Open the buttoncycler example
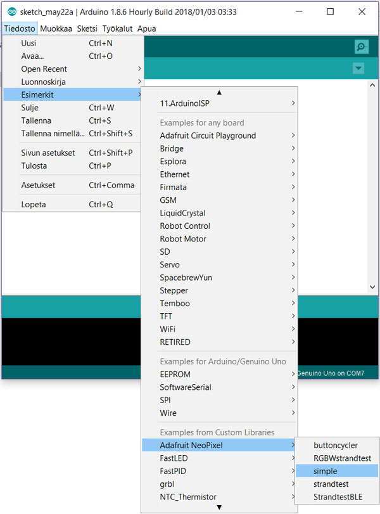380x514 pixels. [x=337, y=445]
